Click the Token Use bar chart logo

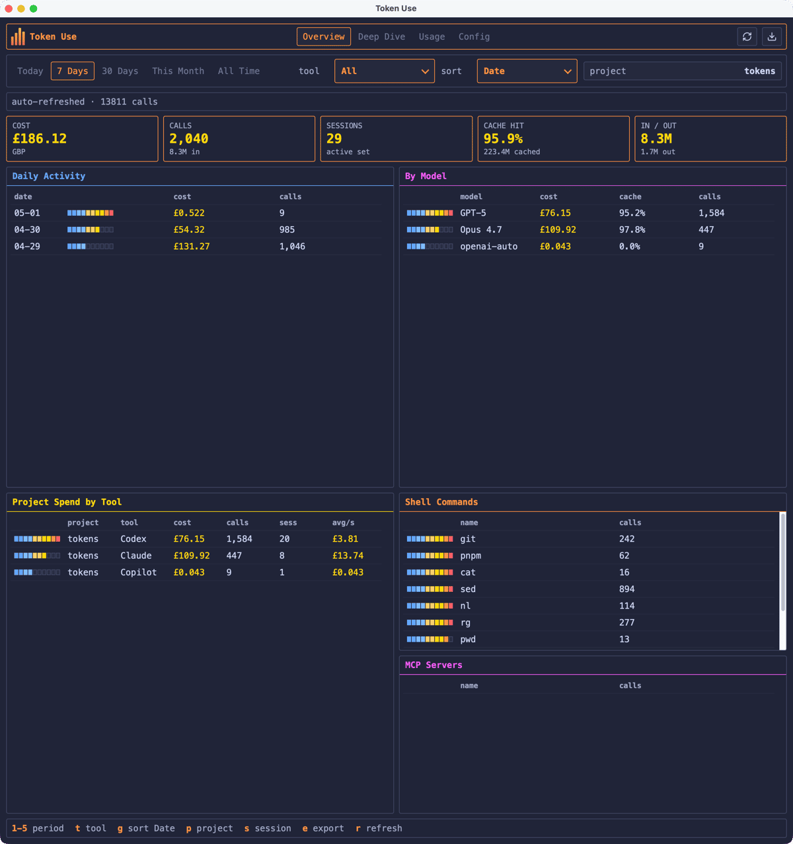coord(19,36)
